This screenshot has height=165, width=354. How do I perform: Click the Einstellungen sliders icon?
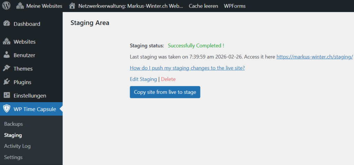click(7, 96)
